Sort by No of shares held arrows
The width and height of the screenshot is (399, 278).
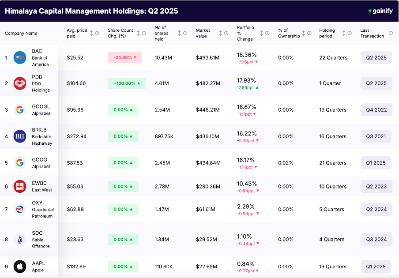click(x=179, y=33)
